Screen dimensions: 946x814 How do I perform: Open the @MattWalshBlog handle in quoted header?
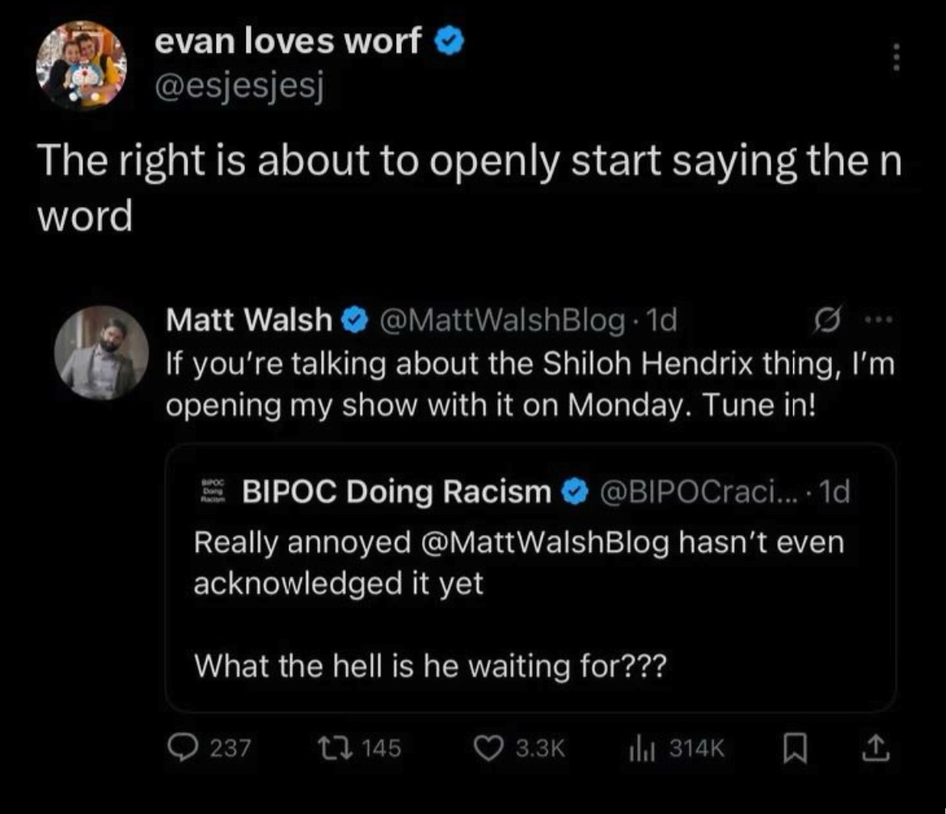(x=502, y=320)
